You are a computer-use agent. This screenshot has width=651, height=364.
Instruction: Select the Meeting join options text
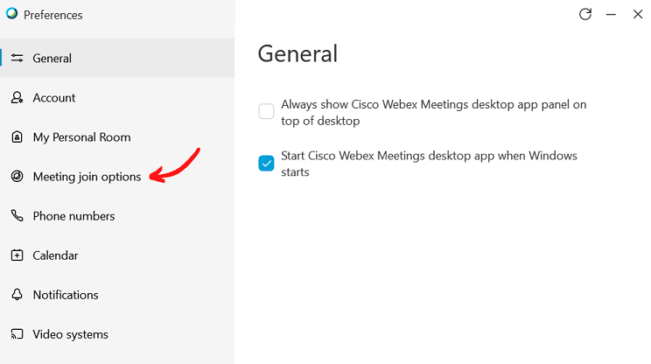[87, 177]
